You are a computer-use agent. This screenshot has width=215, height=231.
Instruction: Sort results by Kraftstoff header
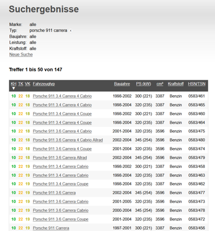click(176, 84)
